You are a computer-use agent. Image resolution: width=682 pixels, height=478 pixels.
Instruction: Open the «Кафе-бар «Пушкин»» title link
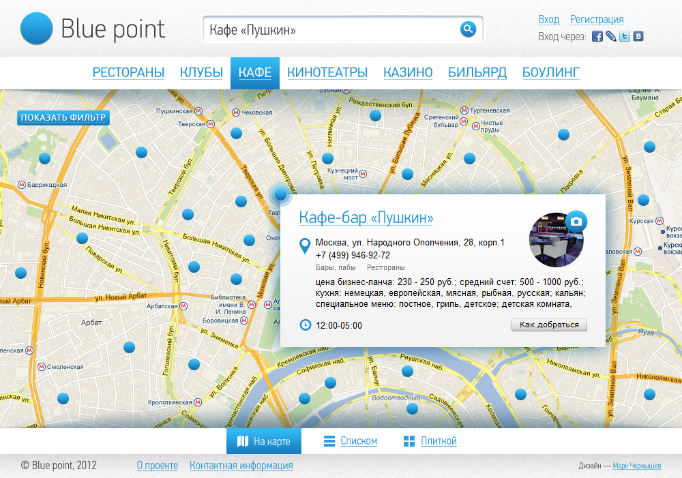[366, 218]
